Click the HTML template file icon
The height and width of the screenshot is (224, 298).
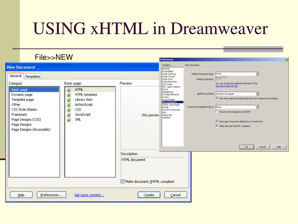click(69, 95)
